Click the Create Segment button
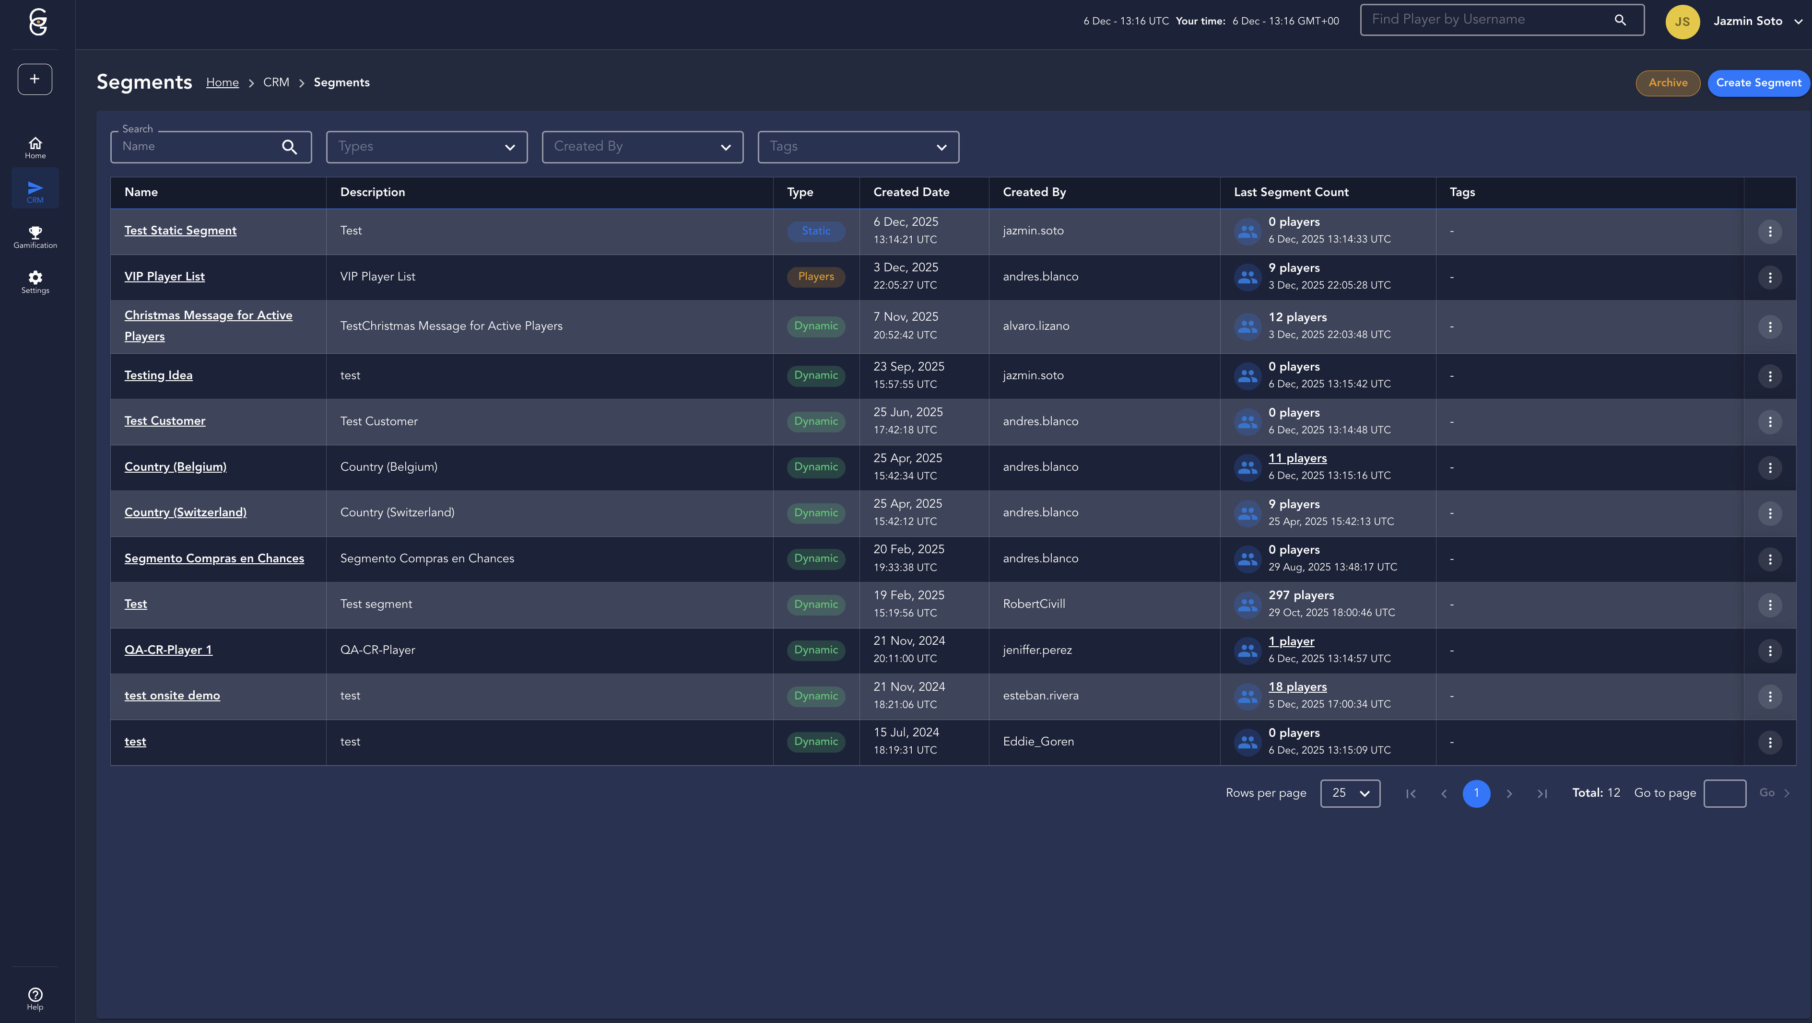This screenshot has height=1023, width=1812. (x=1758, y=83)
